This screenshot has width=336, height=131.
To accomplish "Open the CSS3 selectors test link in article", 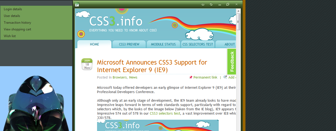I will coord(165,114).
